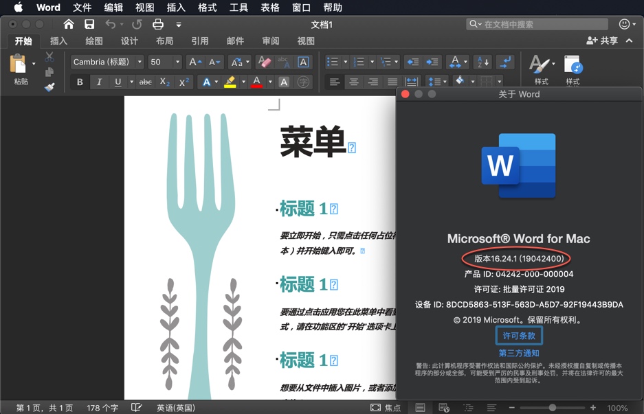Select the italic formatting icon

[x=99, y=82]
